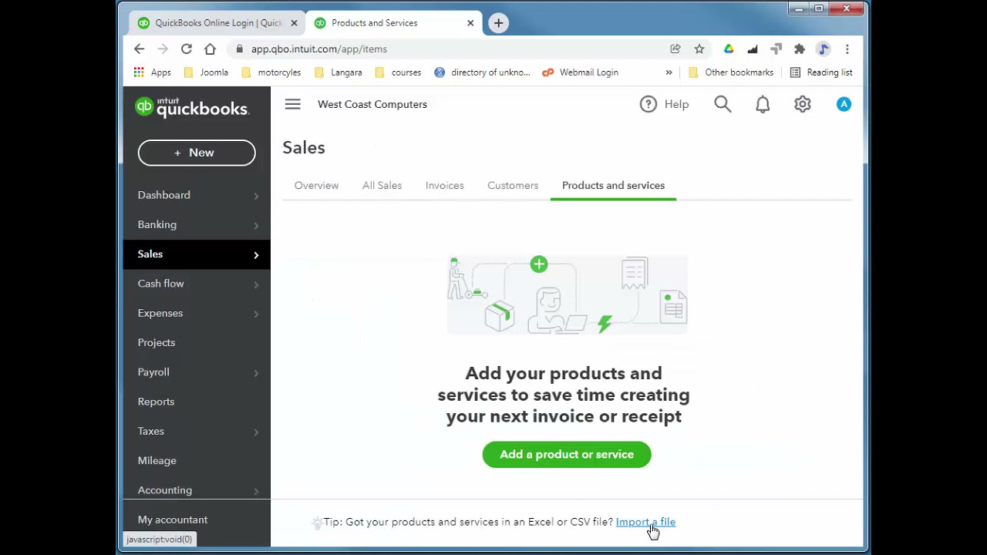Switch to the All Sales tab

(382, 186)
